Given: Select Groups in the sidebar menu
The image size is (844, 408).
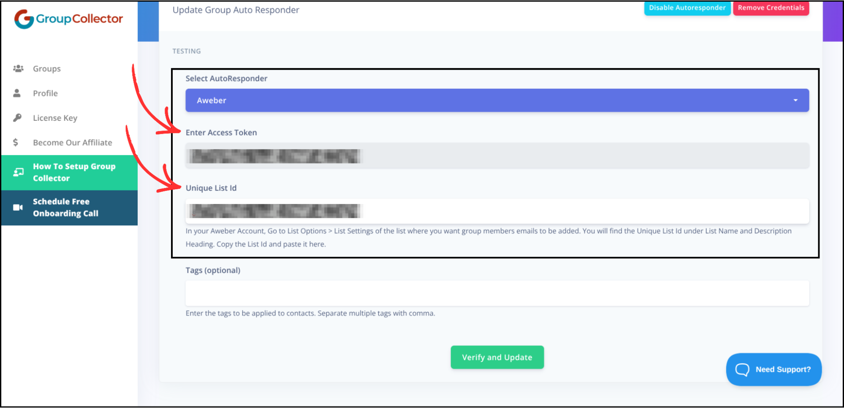Looking at the screenshot, I should coord(46,68).
